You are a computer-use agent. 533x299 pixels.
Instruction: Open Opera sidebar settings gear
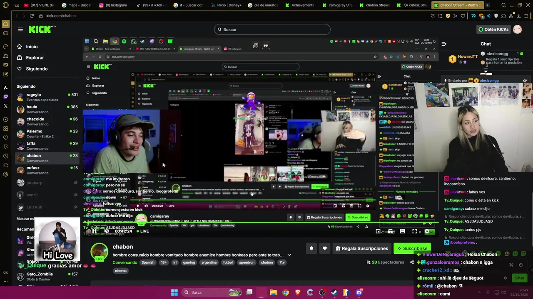(5, 174)
